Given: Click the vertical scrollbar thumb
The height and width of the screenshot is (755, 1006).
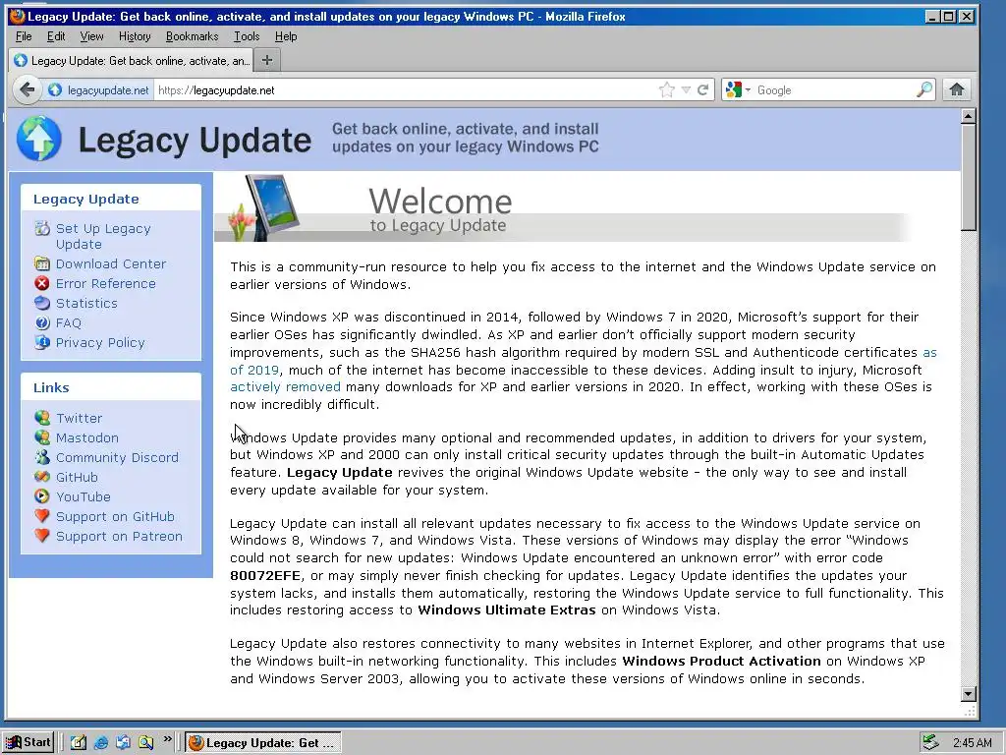Looking at the screenshot, I should tap(968, 177).
